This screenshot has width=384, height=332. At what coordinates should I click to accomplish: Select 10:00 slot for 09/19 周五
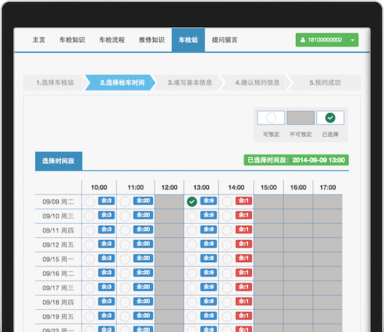(x=90, y=316)
